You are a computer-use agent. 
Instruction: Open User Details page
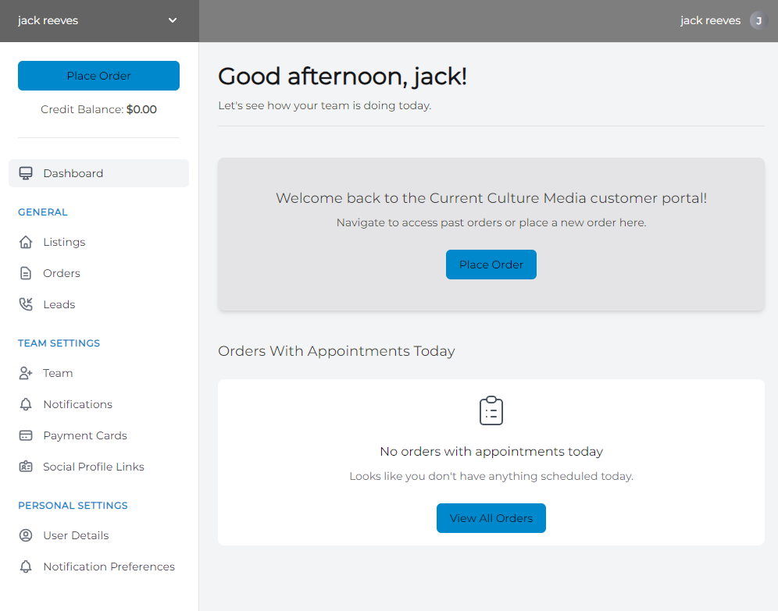coord(98,535)
